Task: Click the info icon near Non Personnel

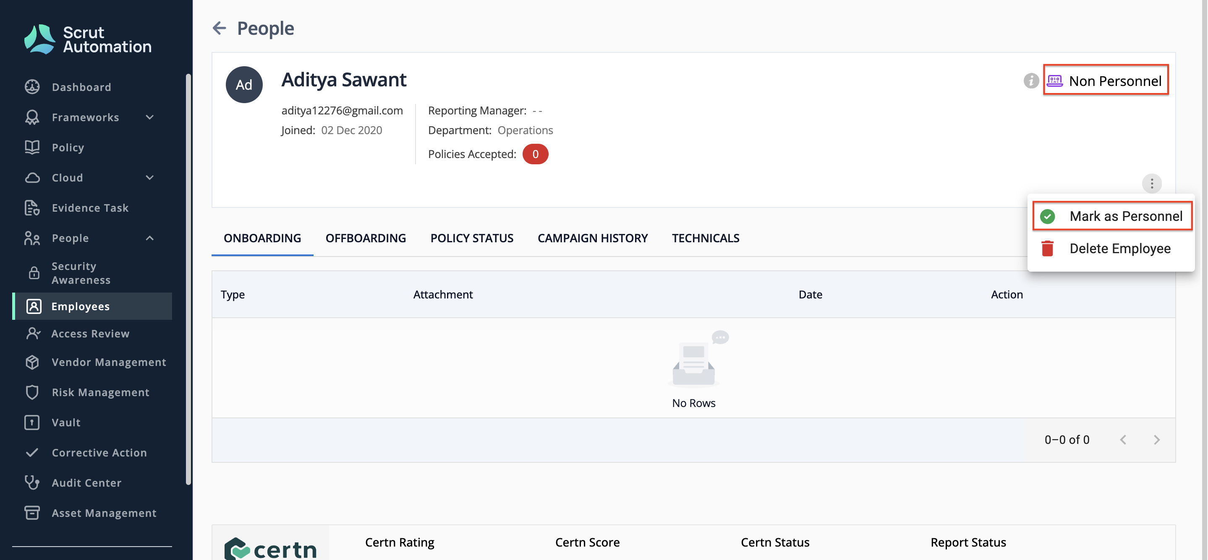Action: coord(1031,80)
